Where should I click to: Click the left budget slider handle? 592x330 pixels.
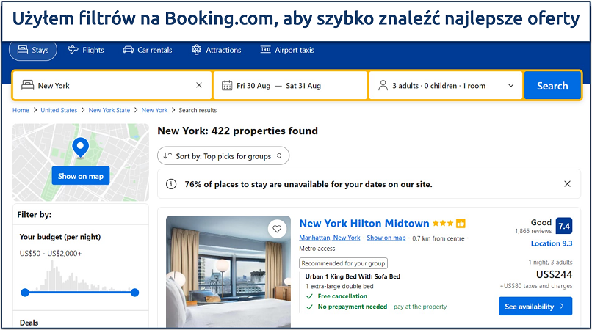click(25, 293)
